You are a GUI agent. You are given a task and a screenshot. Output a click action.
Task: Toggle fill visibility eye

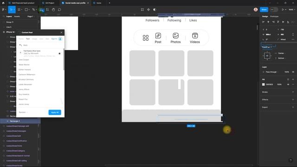[x=288, y=84]
